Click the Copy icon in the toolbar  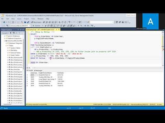click(x=63, y=22)
